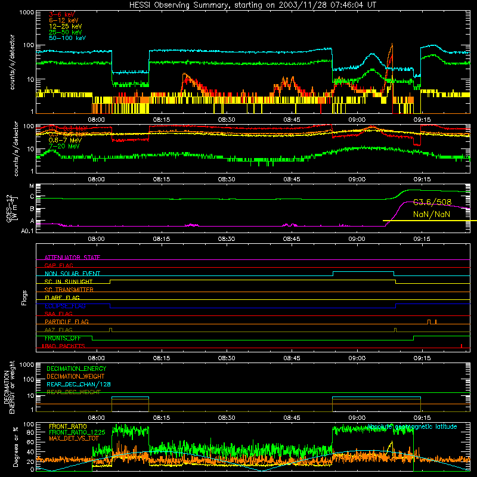The height and width of the screenshot is (477, 477).
Task: Click the 08:00 tick label under decimation panel
Action: point(96,418)
